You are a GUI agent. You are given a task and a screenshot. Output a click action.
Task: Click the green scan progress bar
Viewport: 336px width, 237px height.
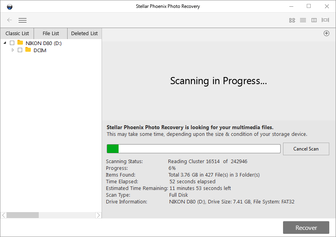(194, 149)
